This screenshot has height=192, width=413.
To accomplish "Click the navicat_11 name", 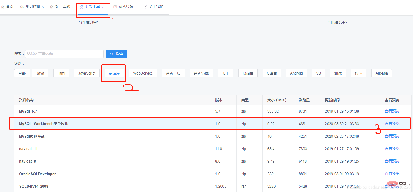I will pos(28,149).
